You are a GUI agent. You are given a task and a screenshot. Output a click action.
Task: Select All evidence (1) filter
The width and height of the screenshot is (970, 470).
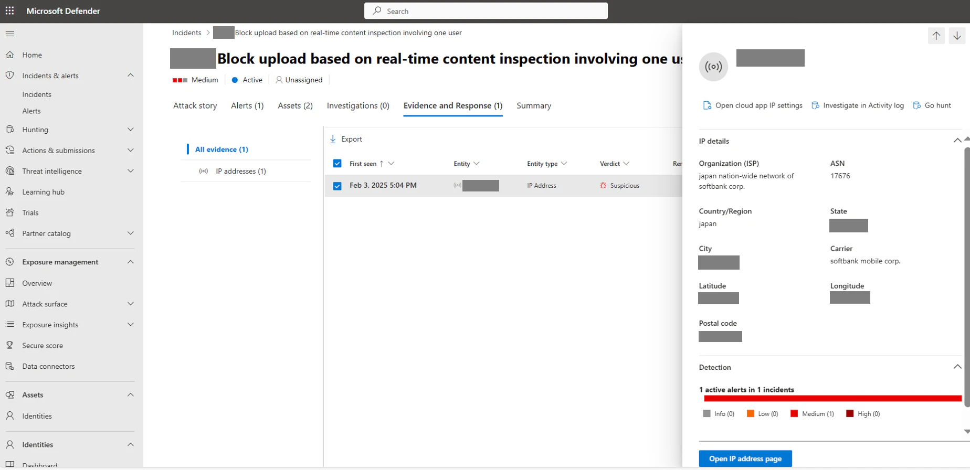point(222,149)
